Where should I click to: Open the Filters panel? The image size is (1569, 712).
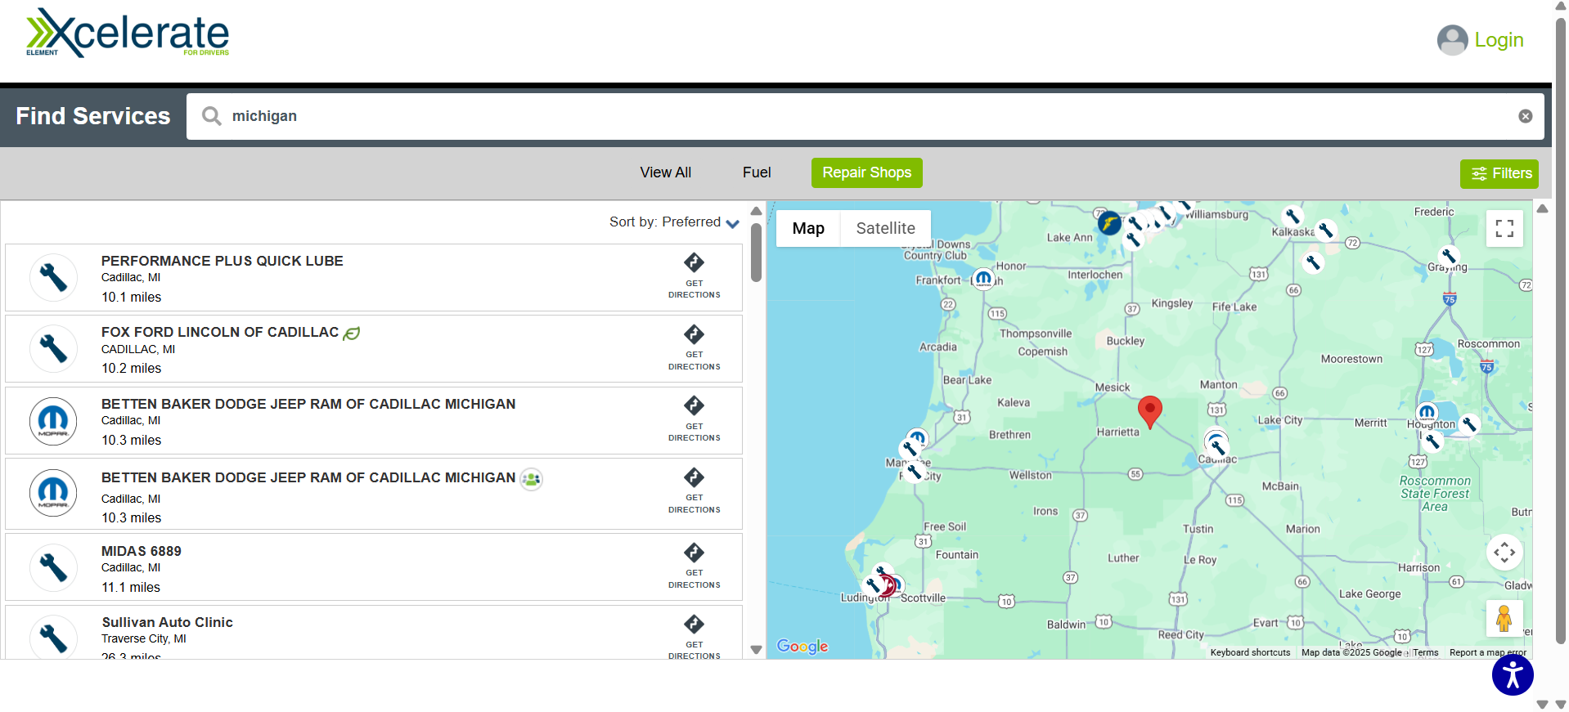(1499, 173)
